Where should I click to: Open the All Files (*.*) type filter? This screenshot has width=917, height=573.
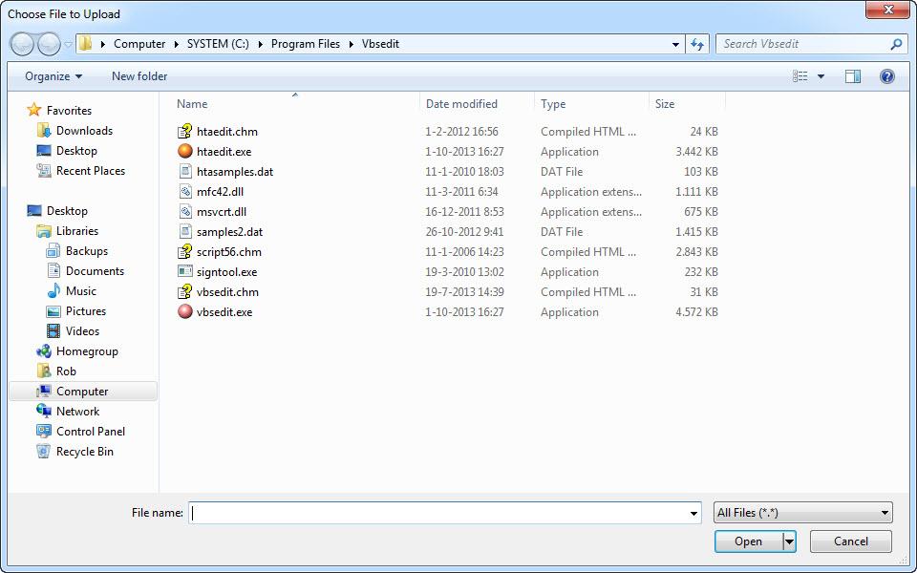[803, 513]
